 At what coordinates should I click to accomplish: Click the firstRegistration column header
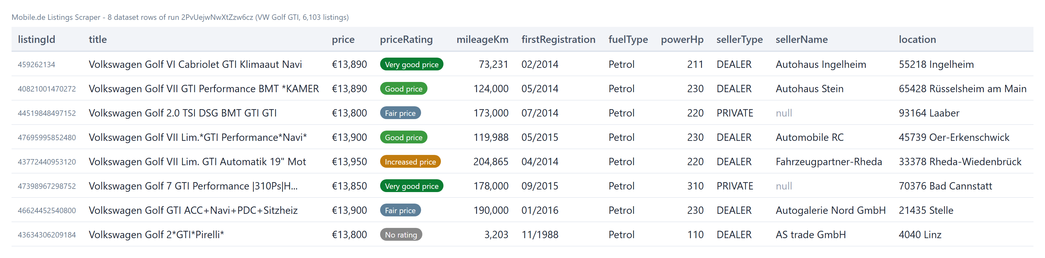[x=558, y=39]
